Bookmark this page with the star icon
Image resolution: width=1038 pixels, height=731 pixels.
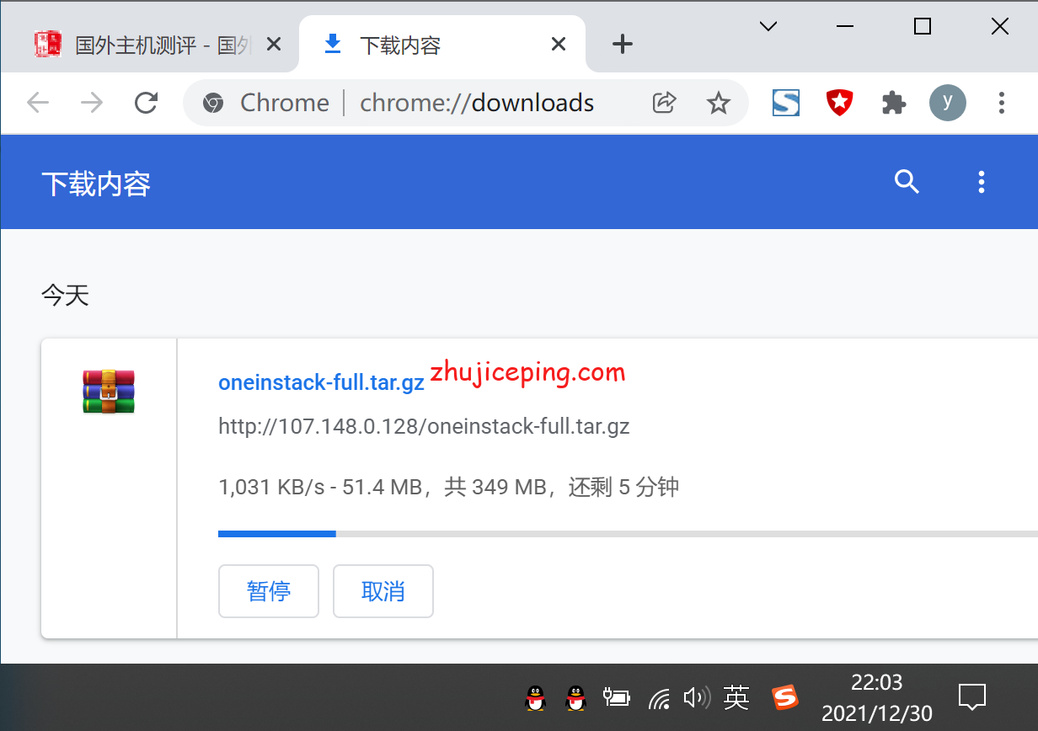coord(719,102)
